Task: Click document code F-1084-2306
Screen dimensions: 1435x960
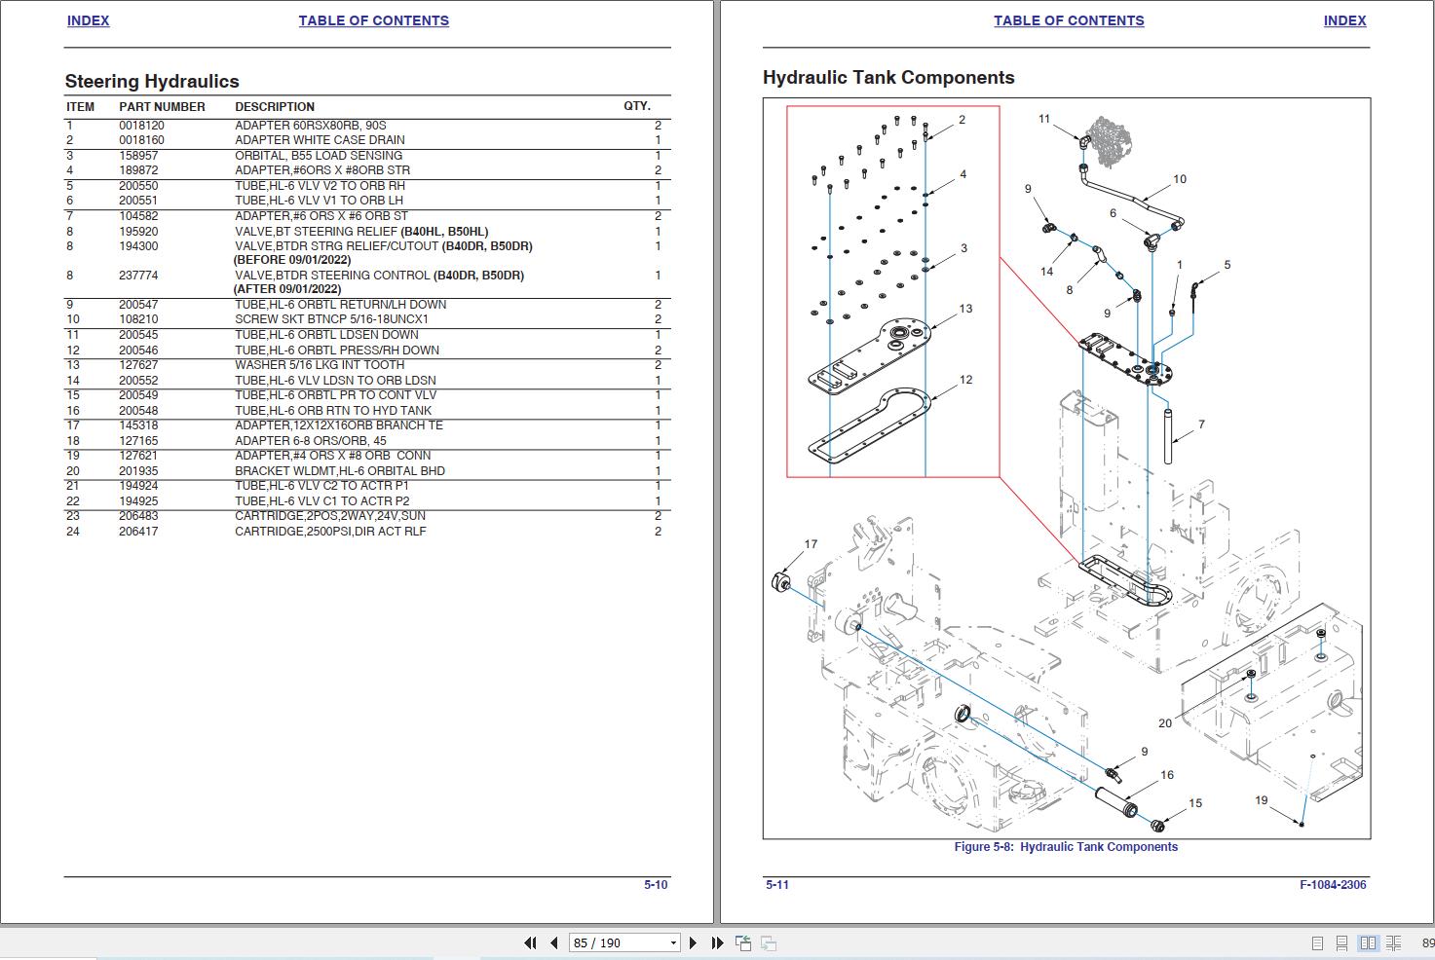Action: [x=1333, y=885]
